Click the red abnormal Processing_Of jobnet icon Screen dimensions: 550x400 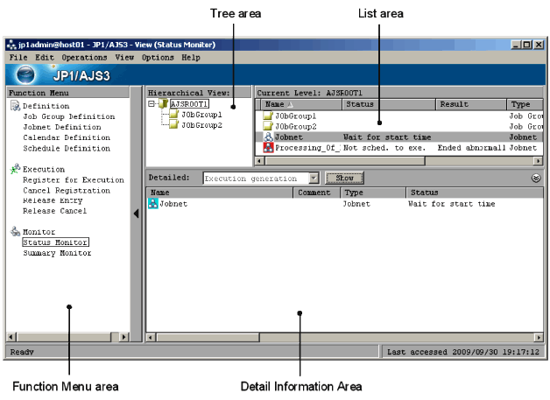tap(268, 148)
